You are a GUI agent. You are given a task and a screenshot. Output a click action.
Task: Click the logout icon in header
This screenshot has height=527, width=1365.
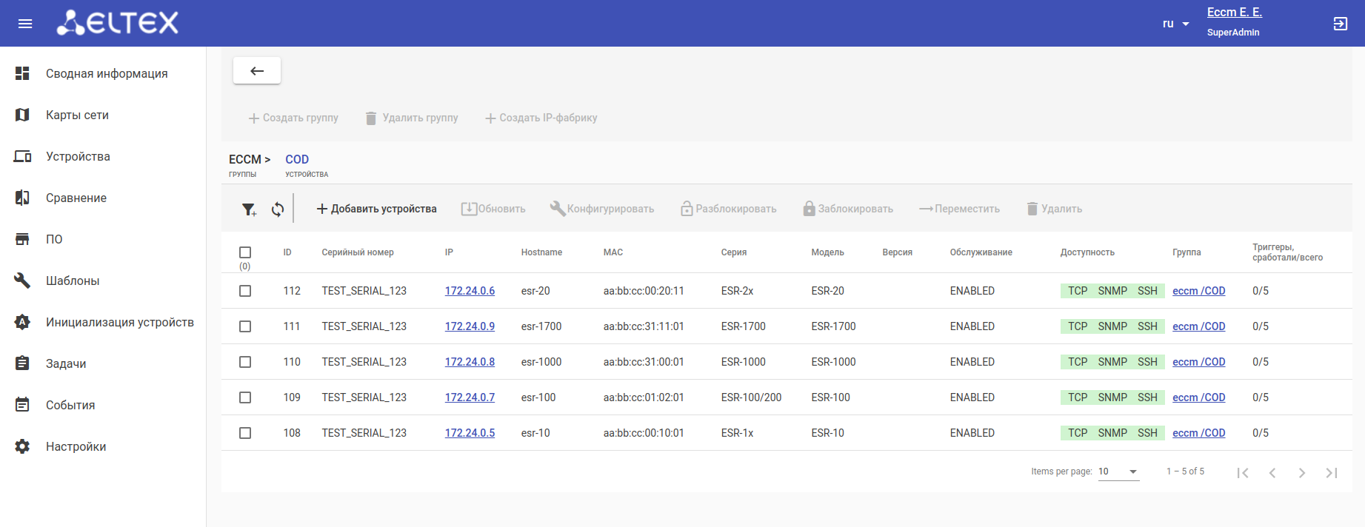1340,24
